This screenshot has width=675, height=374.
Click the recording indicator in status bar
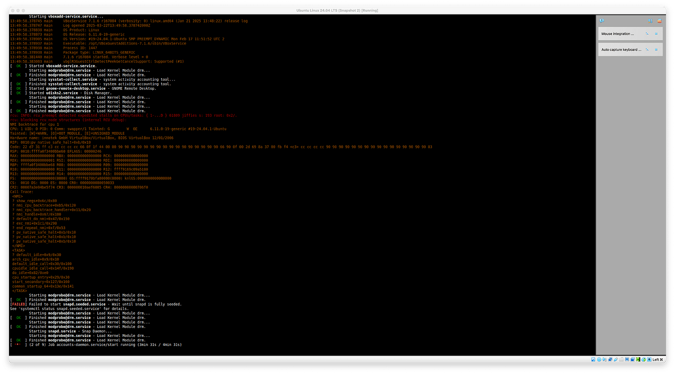[x=633, y=359]
